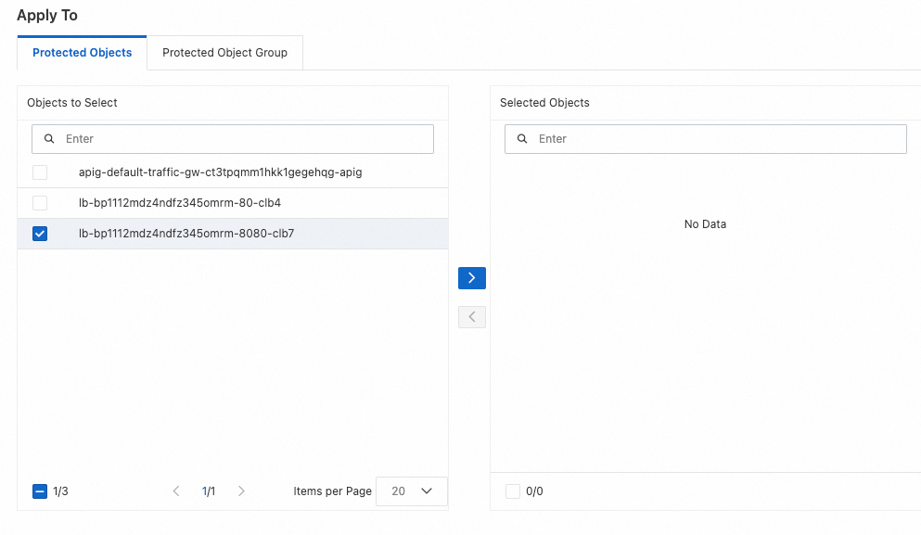
Task: Go to previous page of objects
Action: point(176,490)
